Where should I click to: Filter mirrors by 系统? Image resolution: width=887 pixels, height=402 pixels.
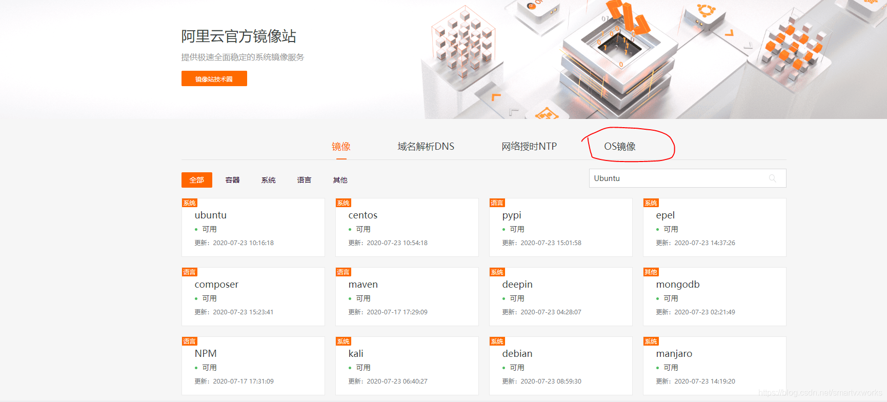point(269,180)
